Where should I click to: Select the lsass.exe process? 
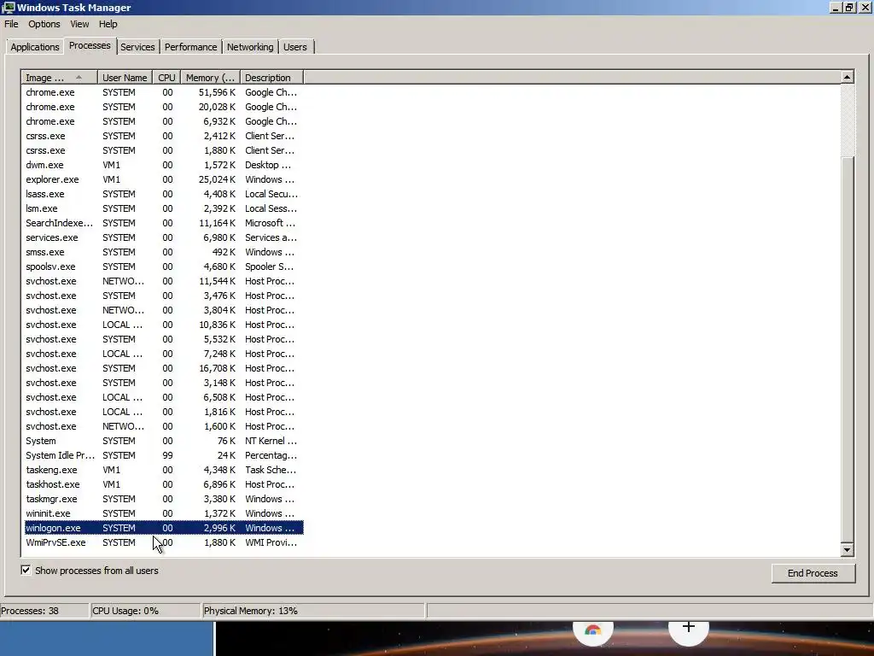[164, 194]
